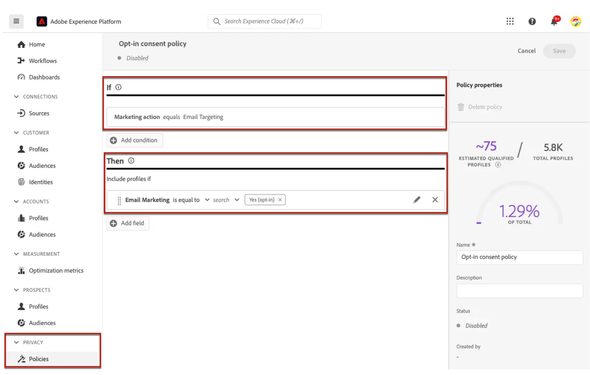
Task: Click the Save button
Action: pyautogui.click(x=559, y=51)
